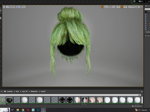Click the content browser vertical scrollbar
Viewport: 150px width, 112px height.
click(142, 100)
